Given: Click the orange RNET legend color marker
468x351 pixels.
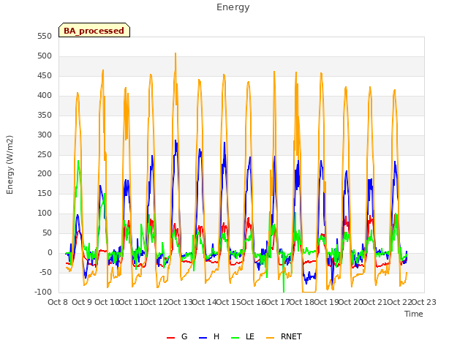Looking at the screenshot, I should (270, 338).
